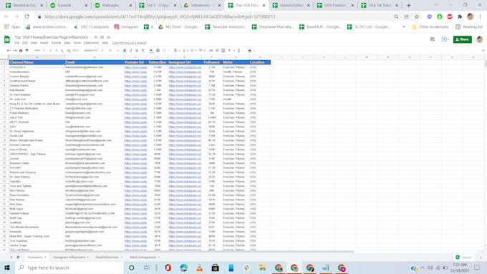Open the Help menu
Screen dimensions: 487x274
(x=105, y=43)
